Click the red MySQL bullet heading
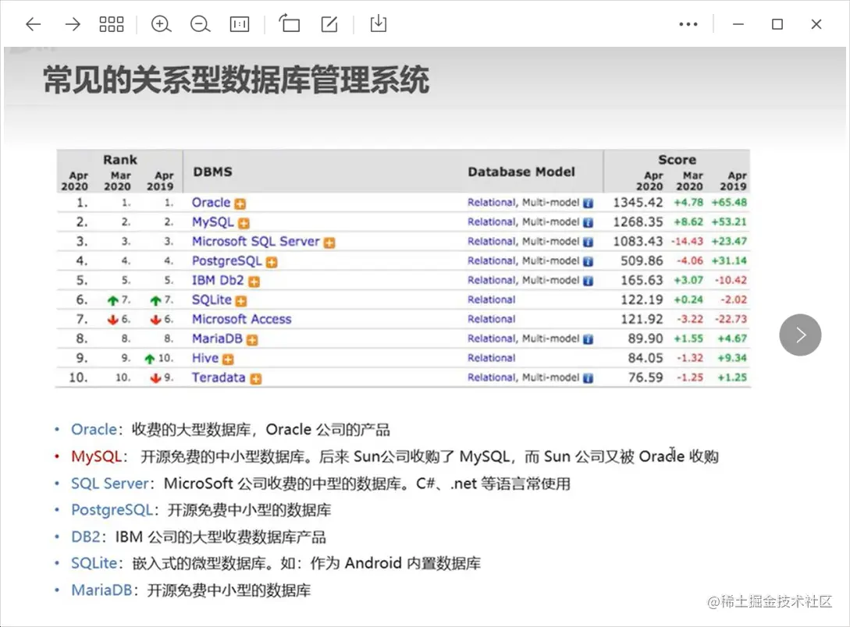The height and width of the screenshot is (627, 850). tap(96, 457)
